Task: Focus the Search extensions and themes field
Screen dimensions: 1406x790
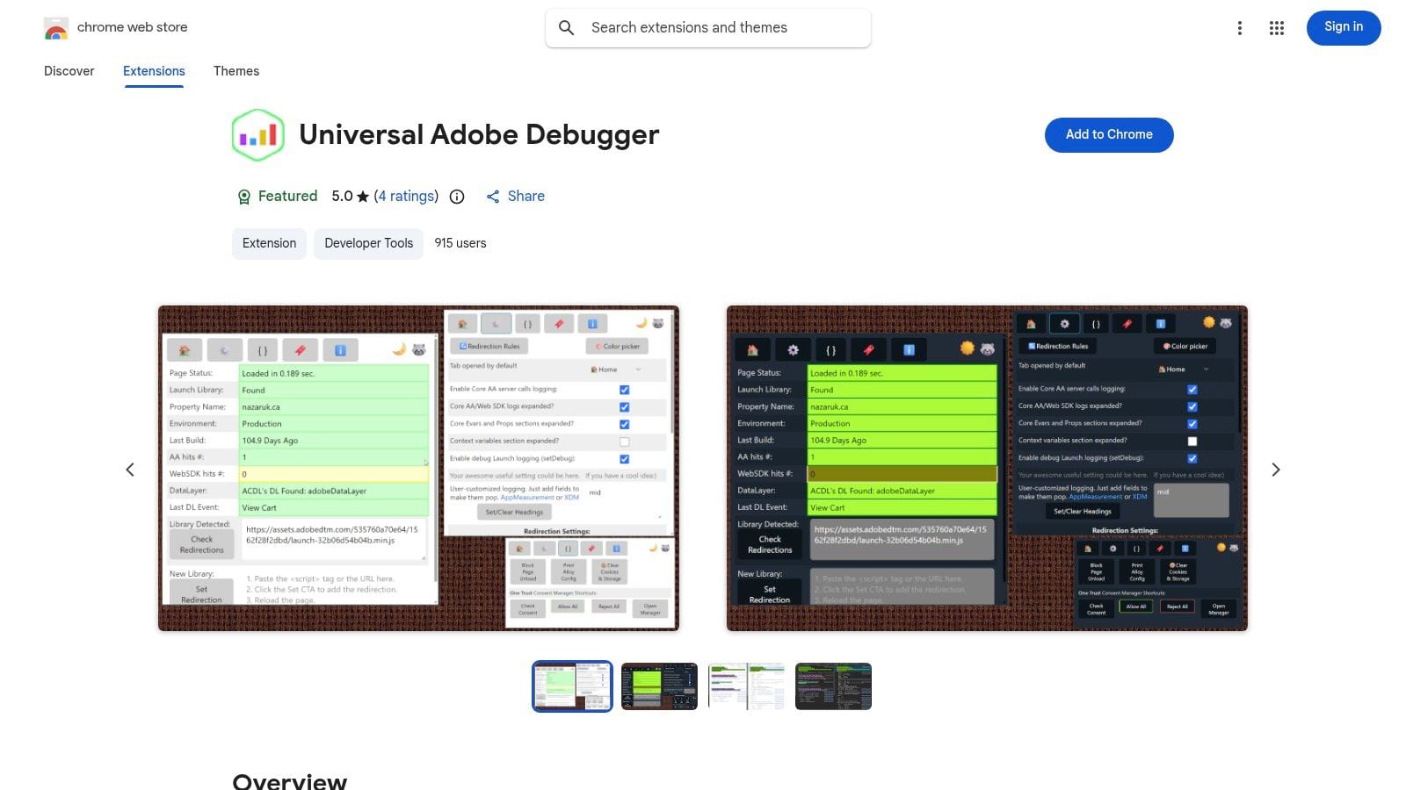Action: click(x=708, y=28)
